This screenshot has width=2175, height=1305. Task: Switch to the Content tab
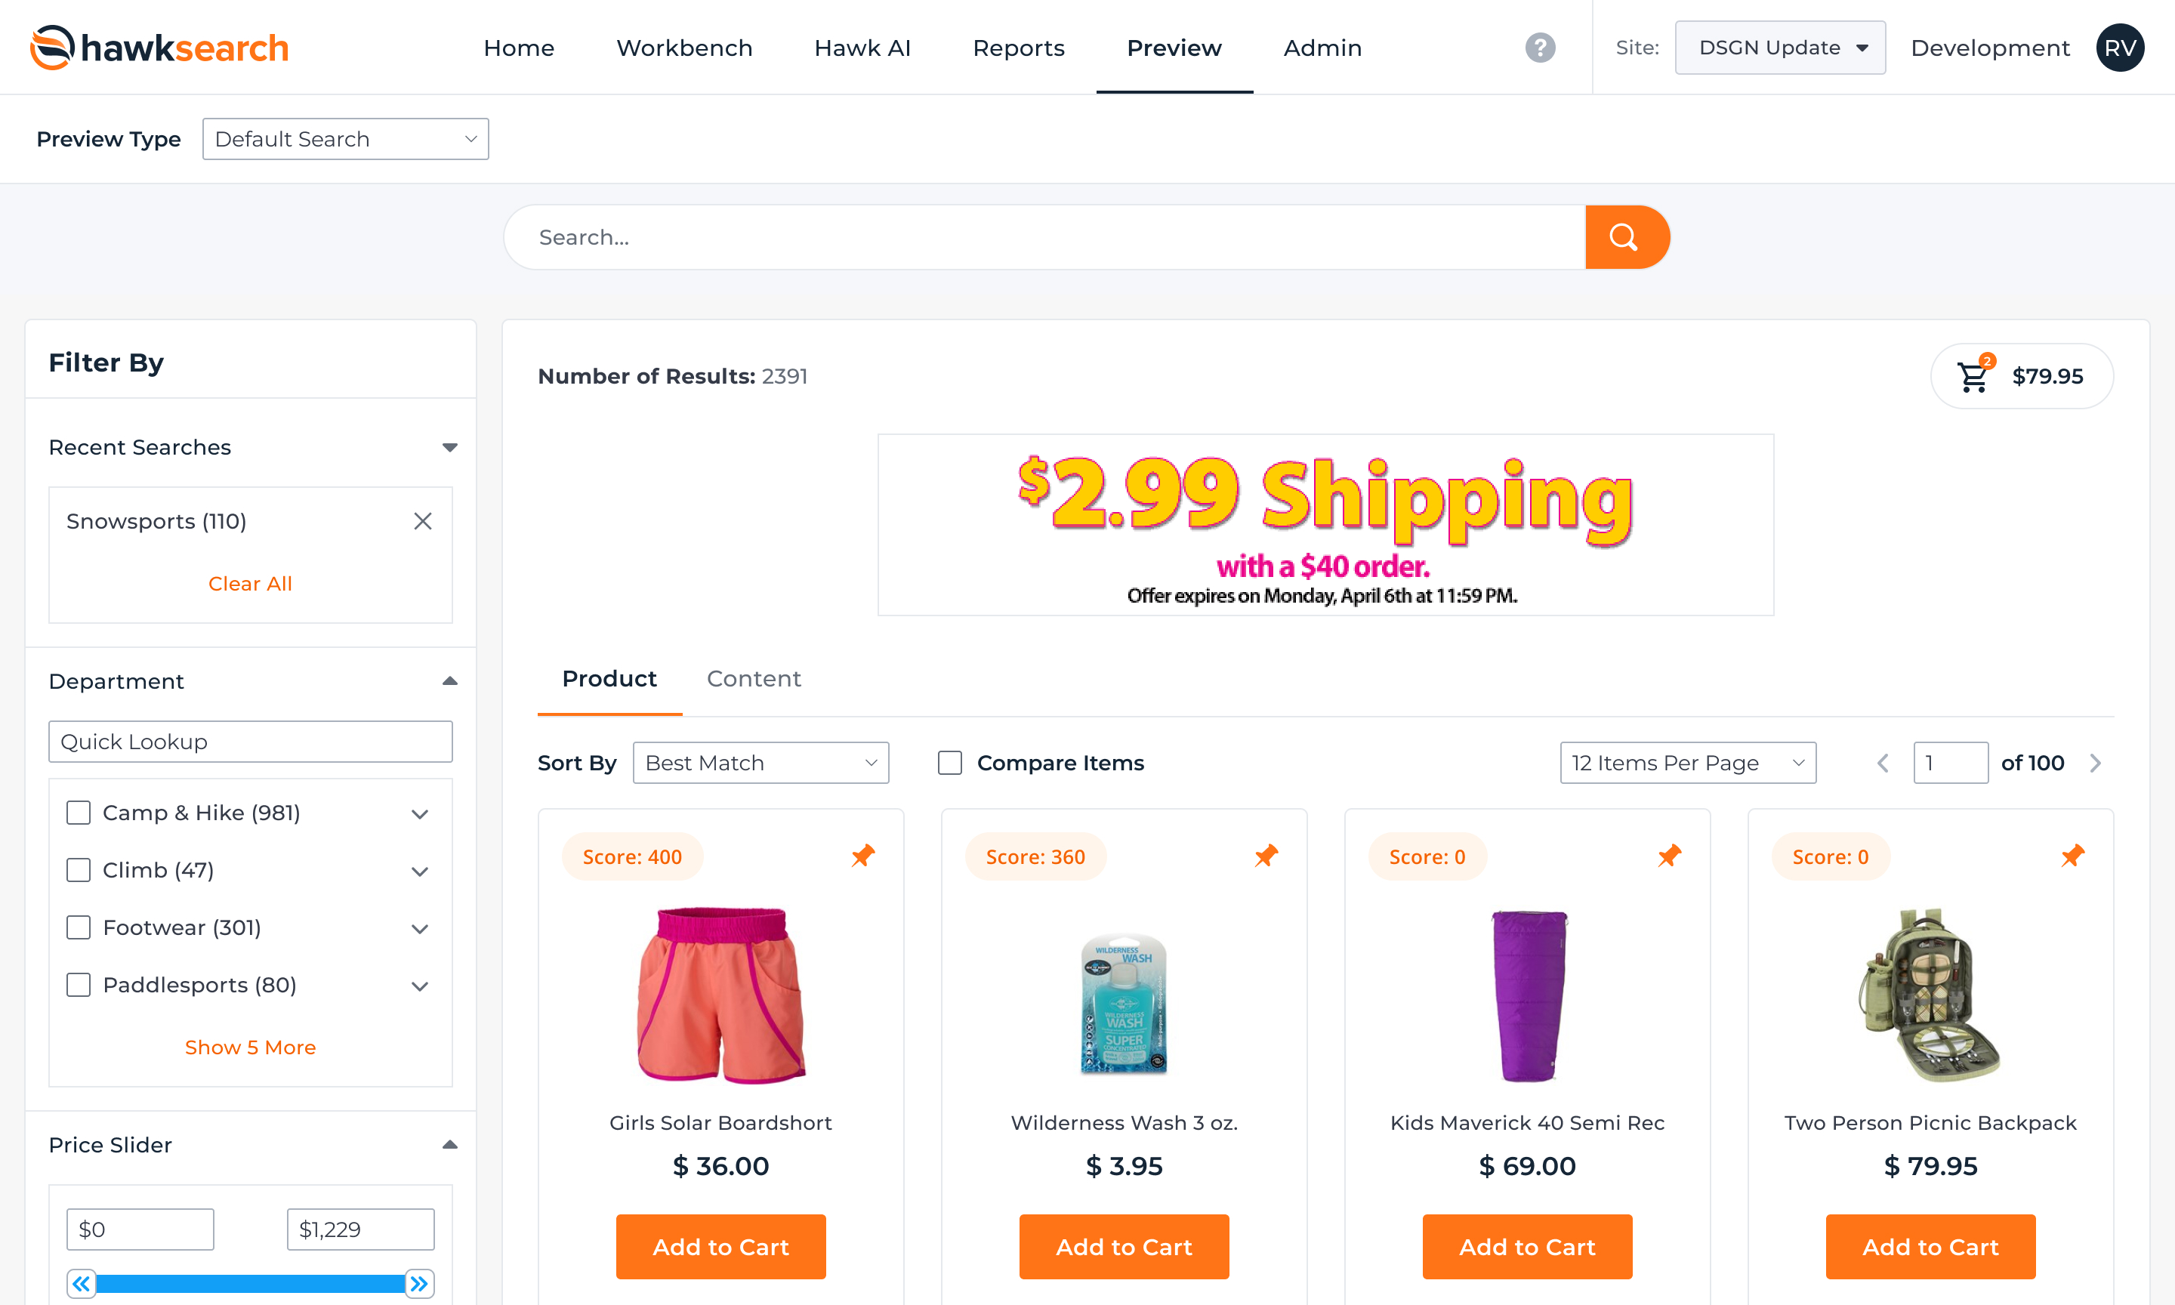tap(754, 679)
